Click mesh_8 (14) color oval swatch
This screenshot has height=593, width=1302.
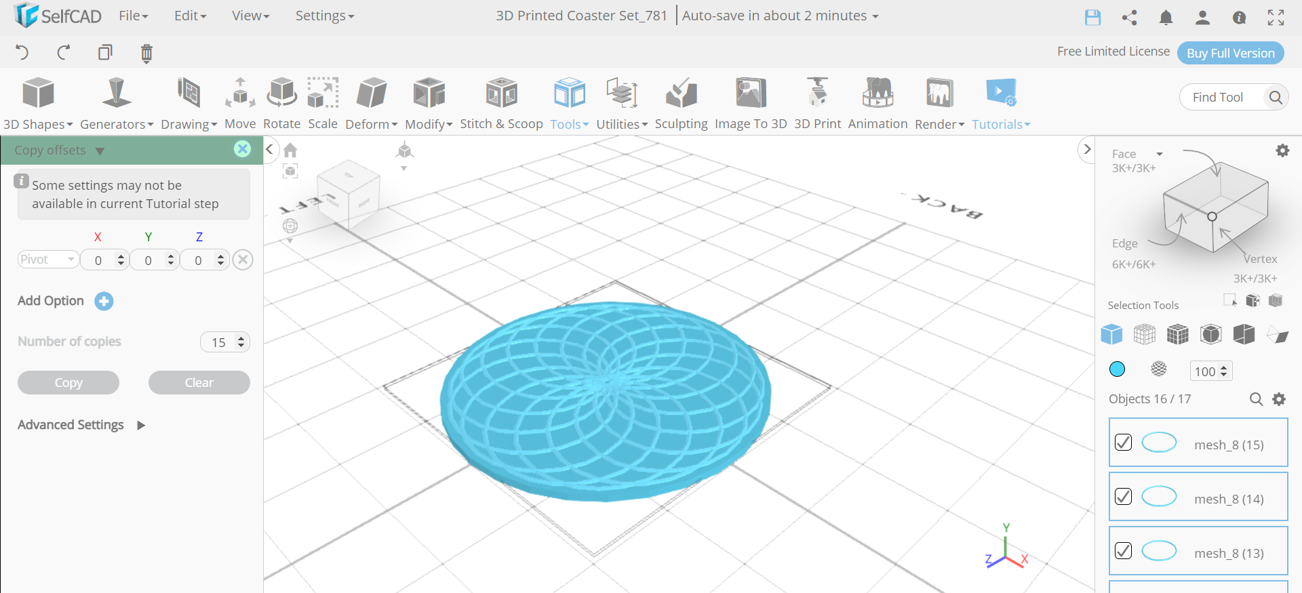pos(1159,497)
